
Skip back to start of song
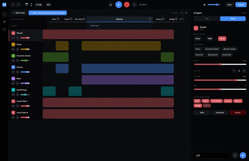[111, 5]
